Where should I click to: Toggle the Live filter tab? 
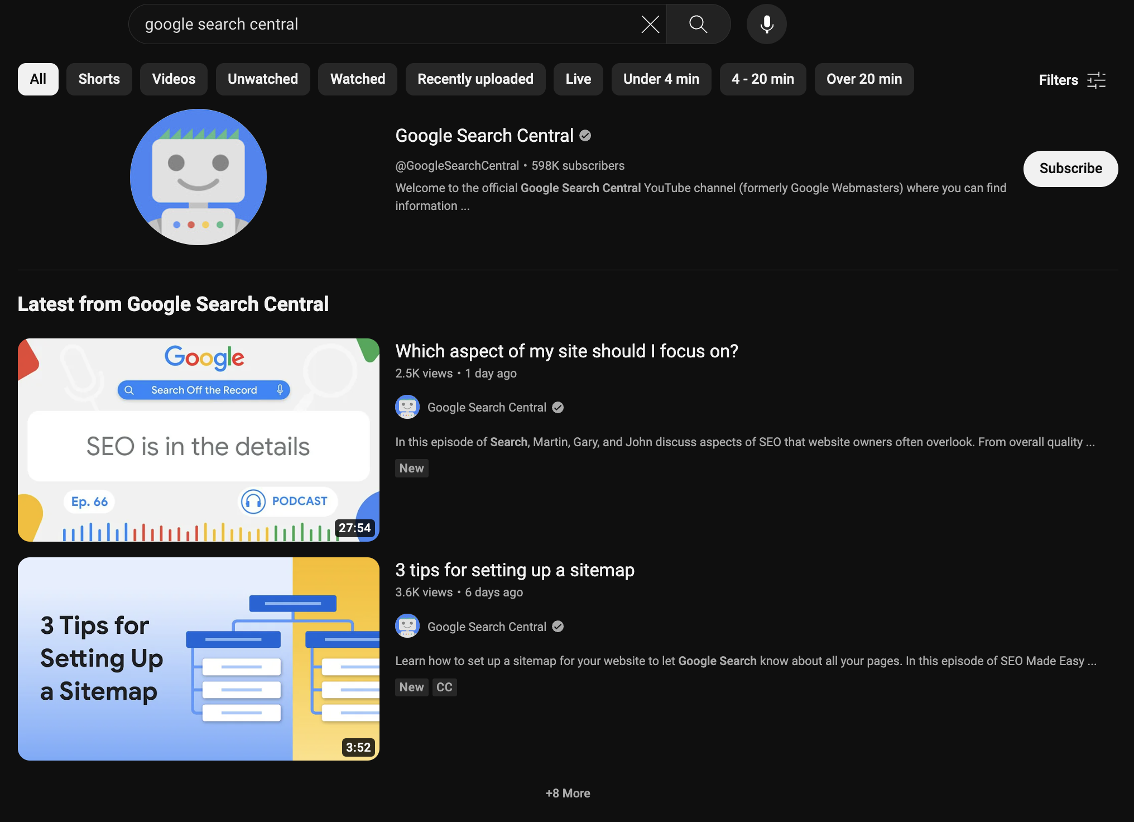click(x=579, y=78)
